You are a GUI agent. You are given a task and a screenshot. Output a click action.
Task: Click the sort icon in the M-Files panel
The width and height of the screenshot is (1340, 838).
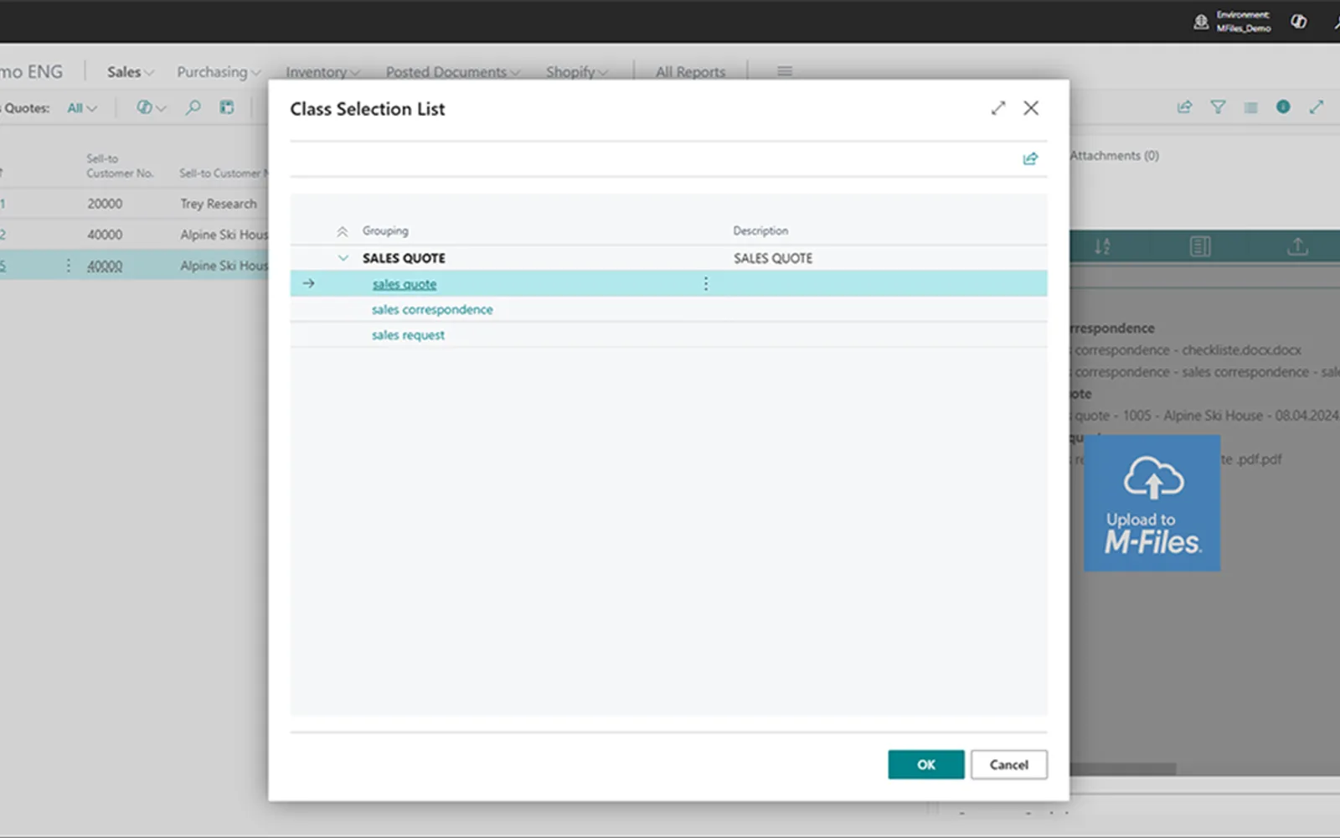1102,246
